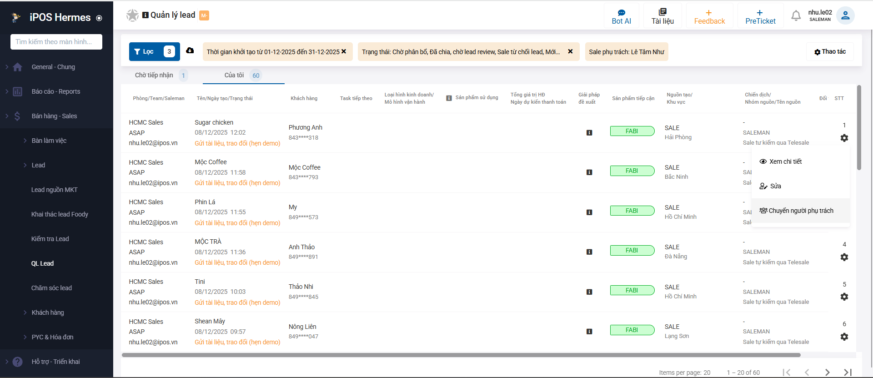Click the info icon in Phin Lá row
The image size is (873, 378).
point(589,212)
